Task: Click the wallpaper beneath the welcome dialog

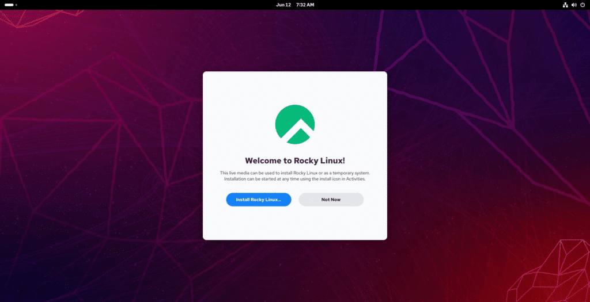Action: click(x=295, y=270)
